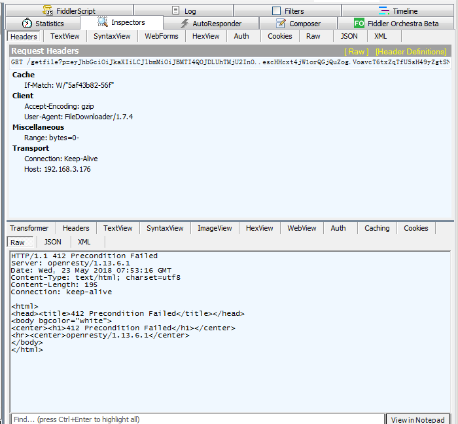Open the response SyntaxView tab
458x424 pixels.
click(165, 228)
